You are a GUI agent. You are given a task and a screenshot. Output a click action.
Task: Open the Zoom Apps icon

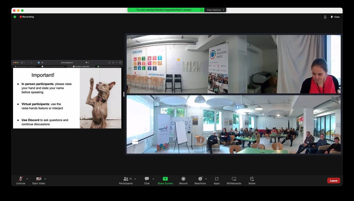(x=217, y=181)
